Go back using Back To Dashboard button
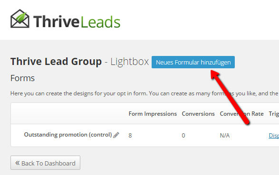This screenshot has height=175, width=279. [45, 163]
